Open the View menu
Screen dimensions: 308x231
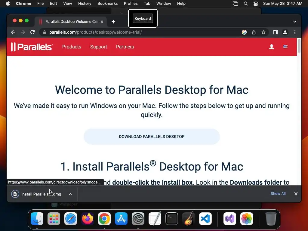pyautogui.click(x=67, y=4)
